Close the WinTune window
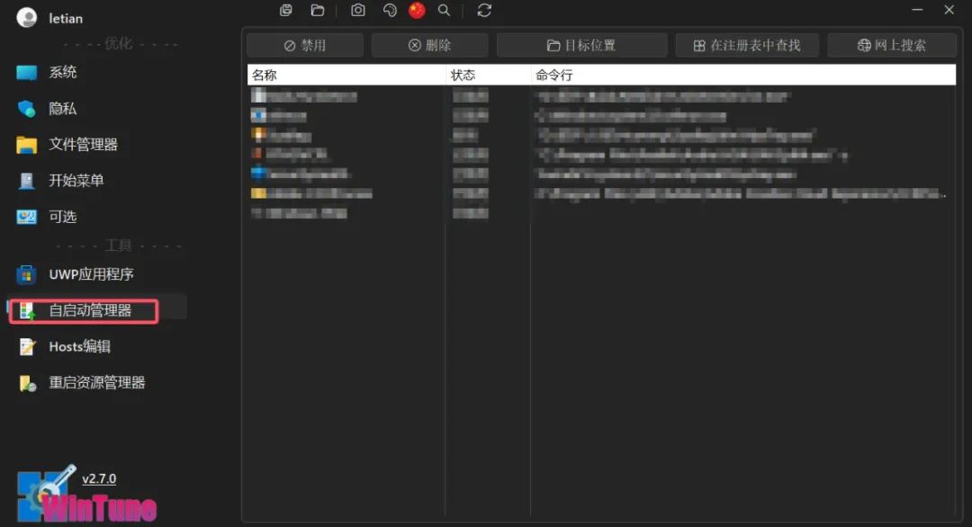 pyautogui.click(x=949, y=10)
